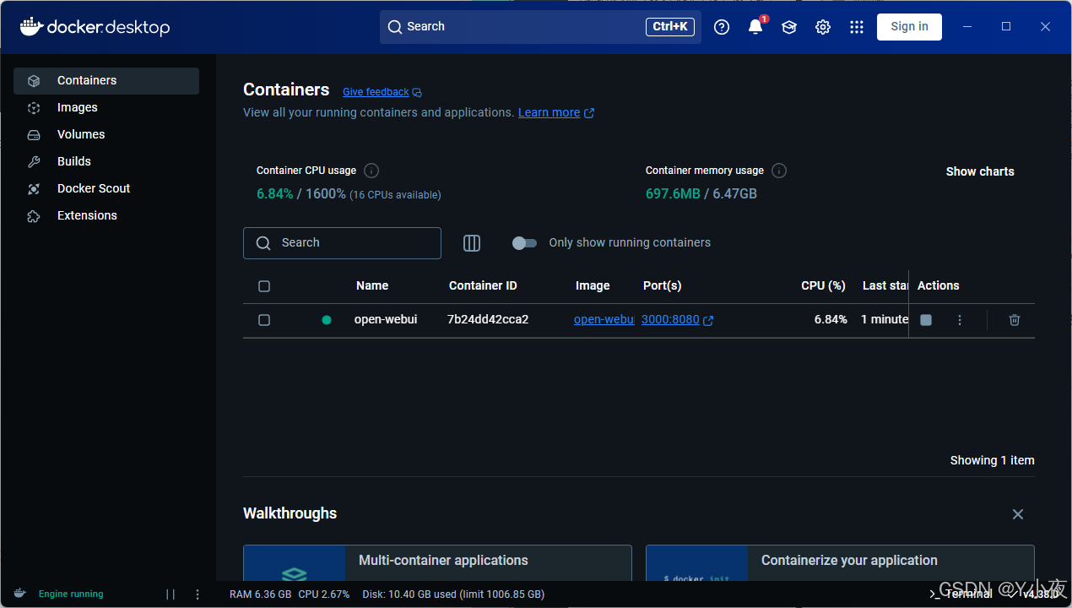The height and width of the screenshot is (608, 1072).
Task: Sort by Image column header
Action: tap(593, 286)
